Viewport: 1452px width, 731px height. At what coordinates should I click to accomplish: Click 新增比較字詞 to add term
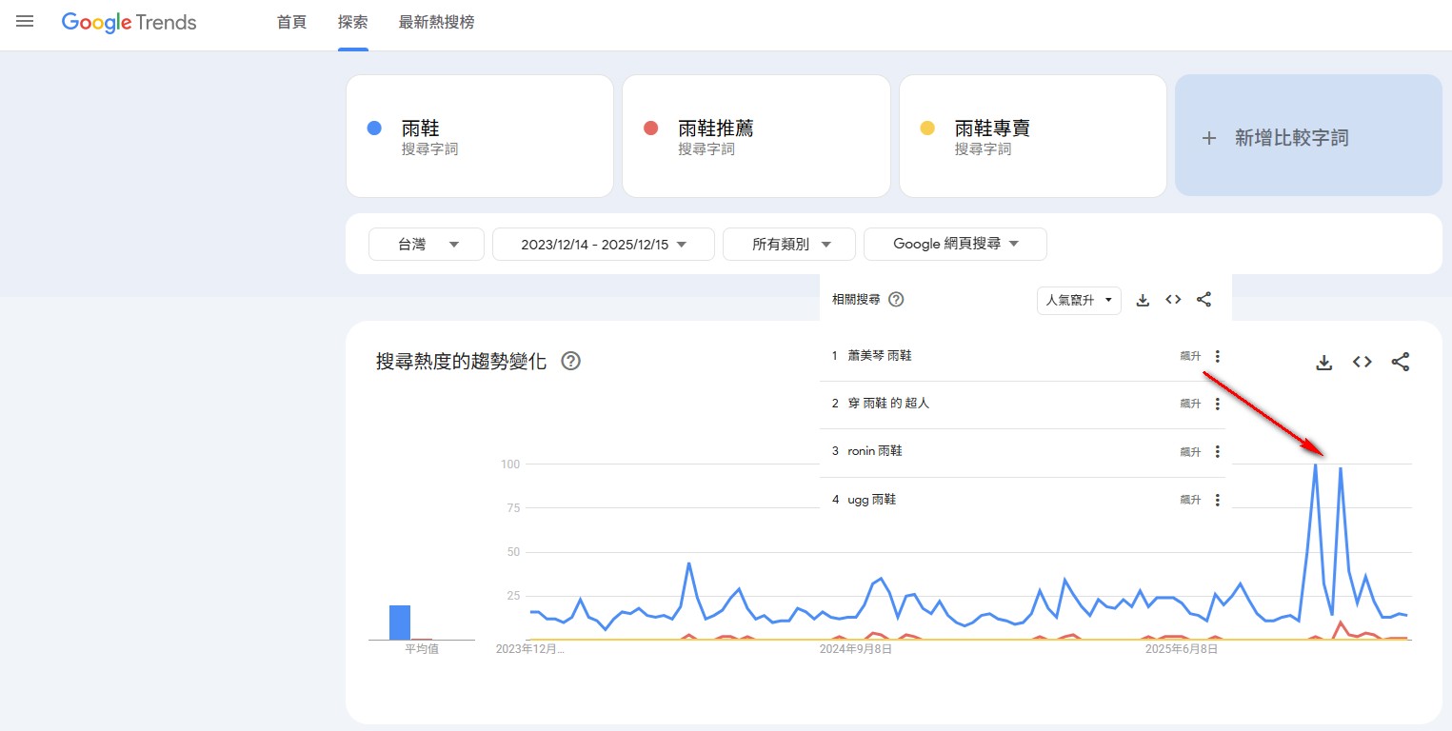click(1308, 138)
